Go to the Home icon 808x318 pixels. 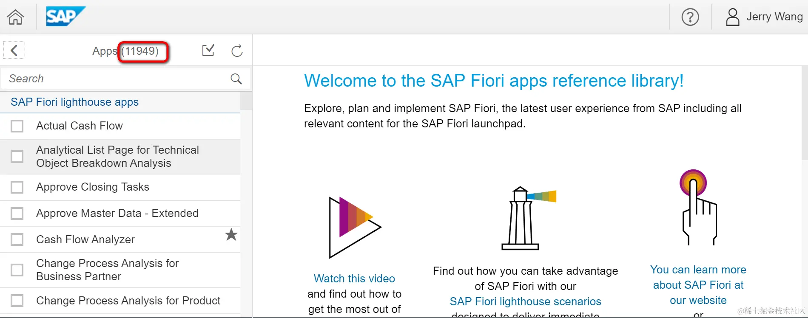(x=15, y=17)
